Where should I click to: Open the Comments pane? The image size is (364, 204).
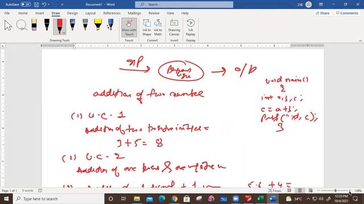click(x=348, y=13)
